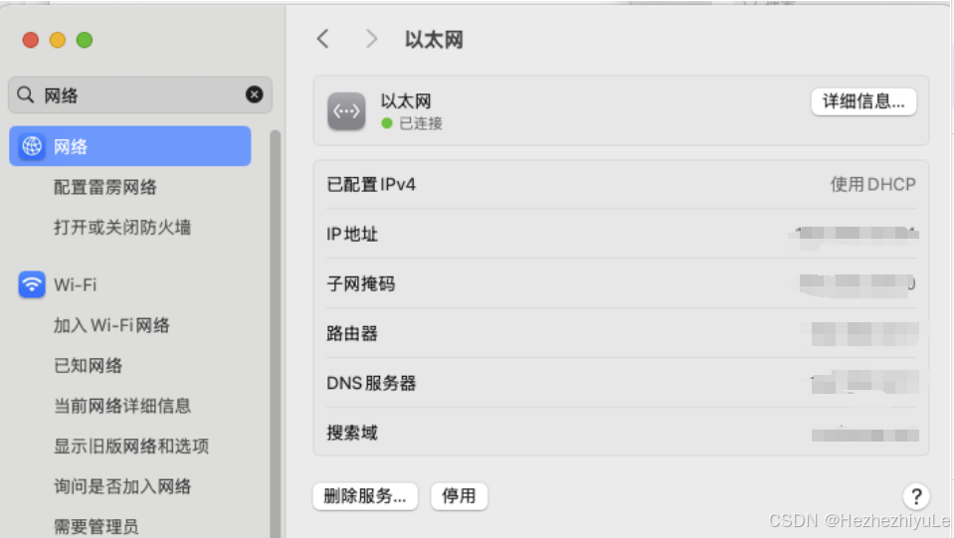This screenshot has width=954, height=538.
Task: Click the Wi-Fi icon in the sidebar
Action: [x=32, y=284]
